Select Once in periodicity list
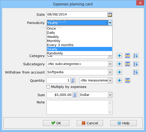 [79, 29]
